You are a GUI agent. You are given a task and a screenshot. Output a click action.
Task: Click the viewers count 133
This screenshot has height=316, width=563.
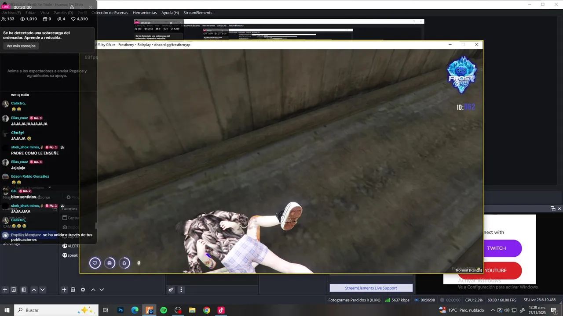click(x=8, y=19)
